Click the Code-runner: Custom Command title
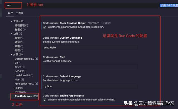Screen dimensions: 178x109 point(62,38)
